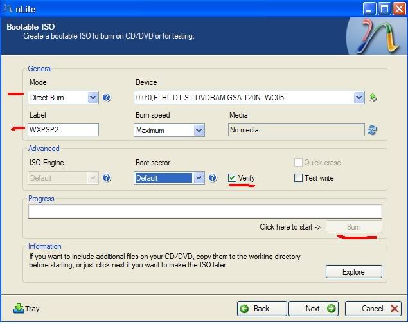Close the nLite window
This screenshot has width=408, height=324.
tap(399, 9)
